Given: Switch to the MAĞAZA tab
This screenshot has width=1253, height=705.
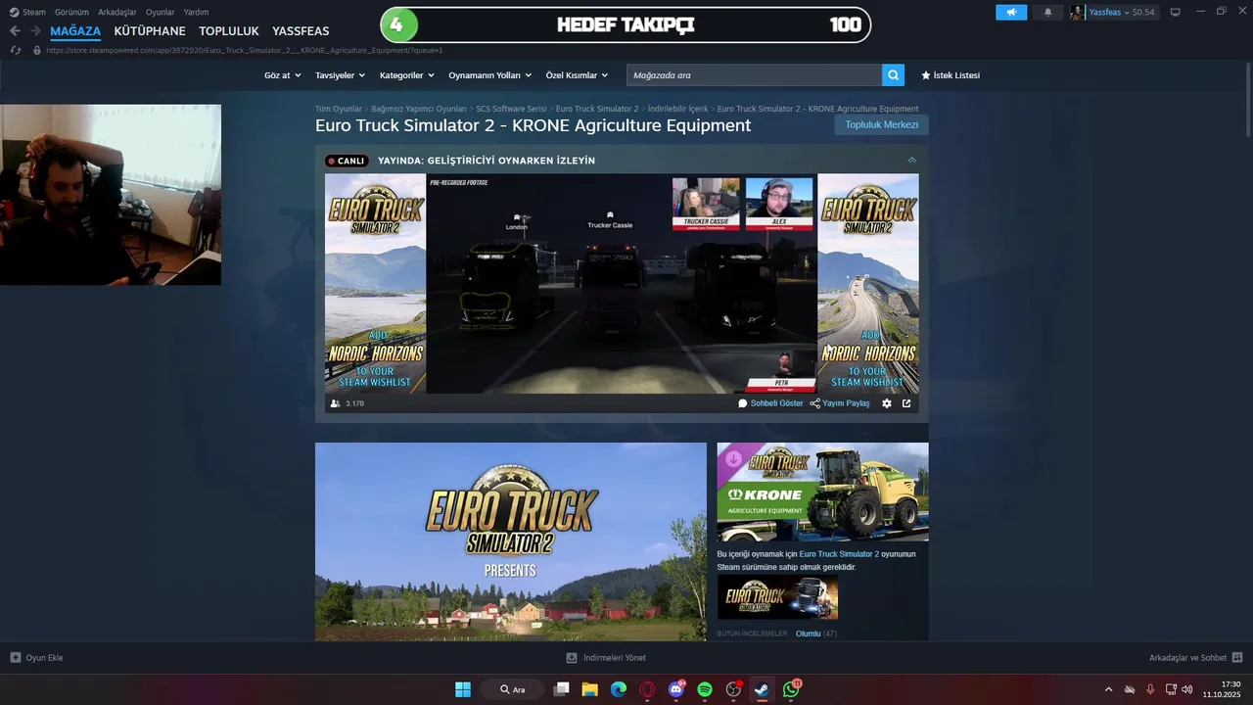Looking at the screenshot, I should (75, 31).
